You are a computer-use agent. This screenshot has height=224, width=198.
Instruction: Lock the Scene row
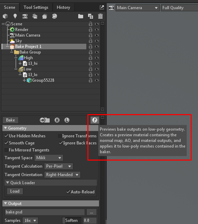coord(91,24)
